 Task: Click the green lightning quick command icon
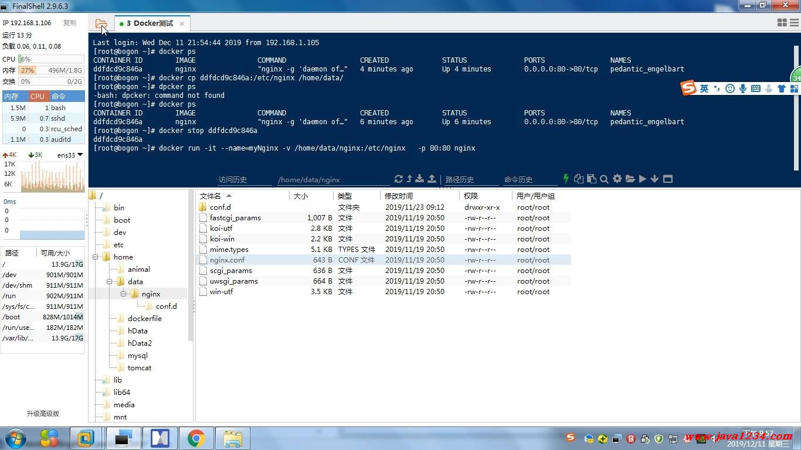click(566, 179)
